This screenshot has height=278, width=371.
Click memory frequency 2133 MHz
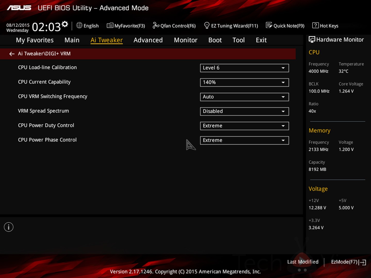tap(318, 150)
